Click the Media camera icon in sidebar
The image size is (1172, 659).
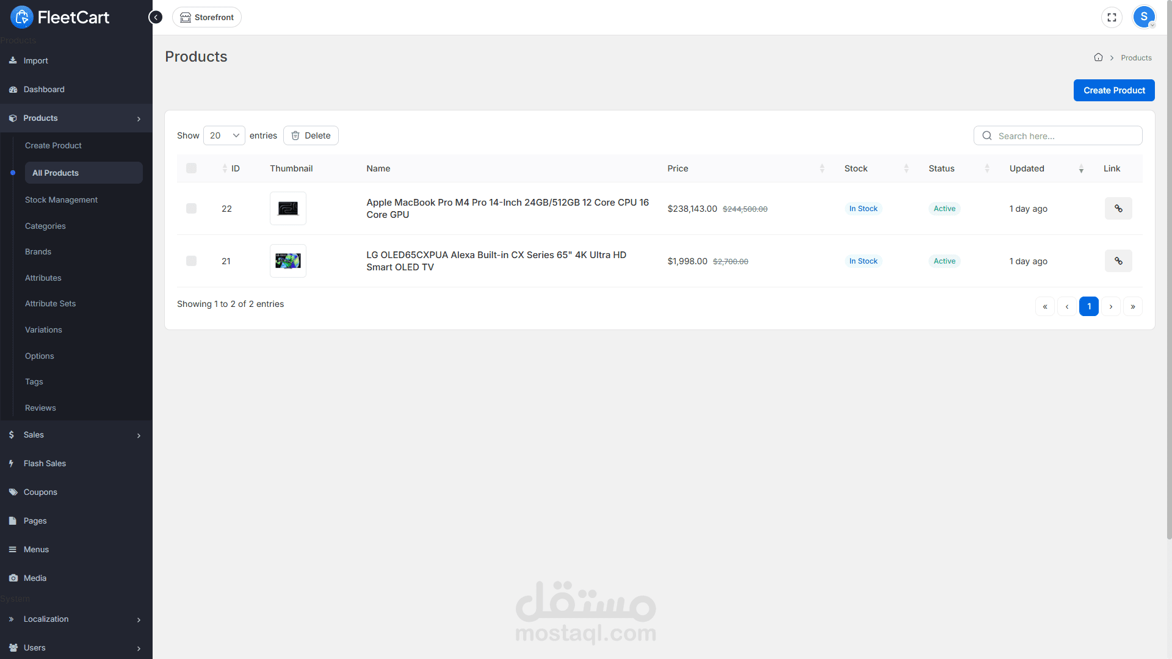(x=13, y=578)
